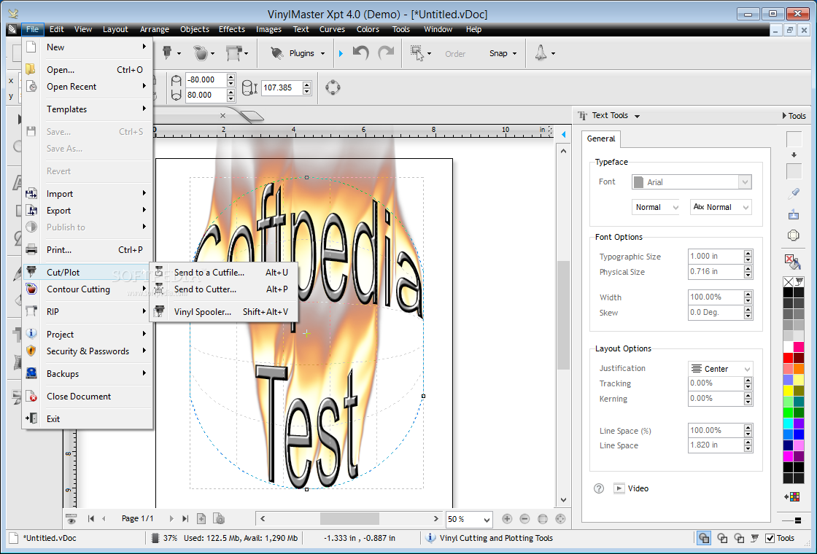Click the -80.000 position input field
This screenshot has width=817, height=554.
206,79
